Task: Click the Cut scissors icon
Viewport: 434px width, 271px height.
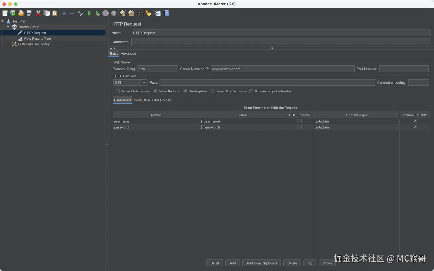Action: coord(38,13)
